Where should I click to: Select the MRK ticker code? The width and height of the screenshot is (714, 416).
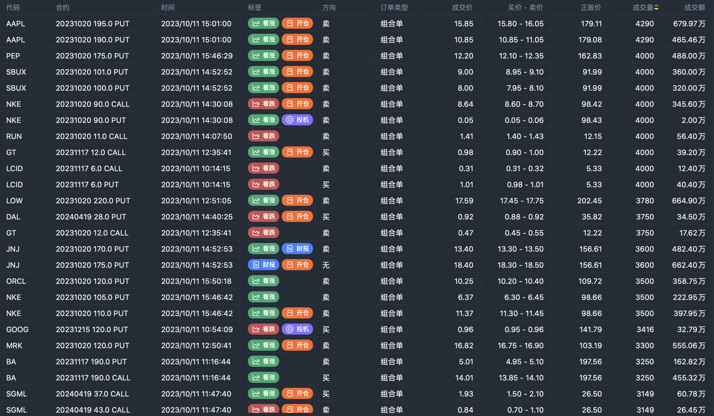[x=14, y=345]
